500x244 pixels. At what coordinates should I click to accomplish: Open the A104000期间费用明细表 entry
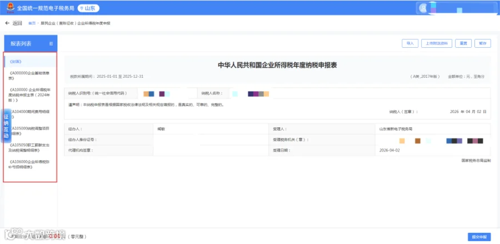coord(31,114)
